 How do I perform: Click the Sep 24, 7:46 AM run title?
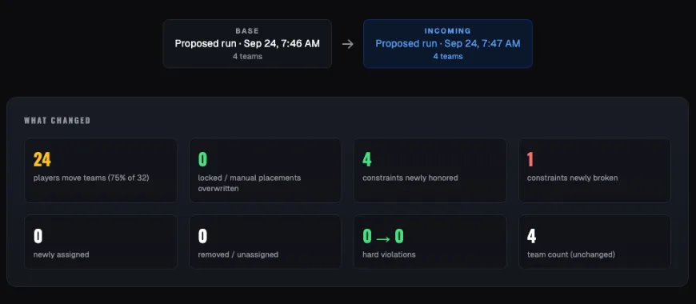pyautogui.click(x=247, y=43)
